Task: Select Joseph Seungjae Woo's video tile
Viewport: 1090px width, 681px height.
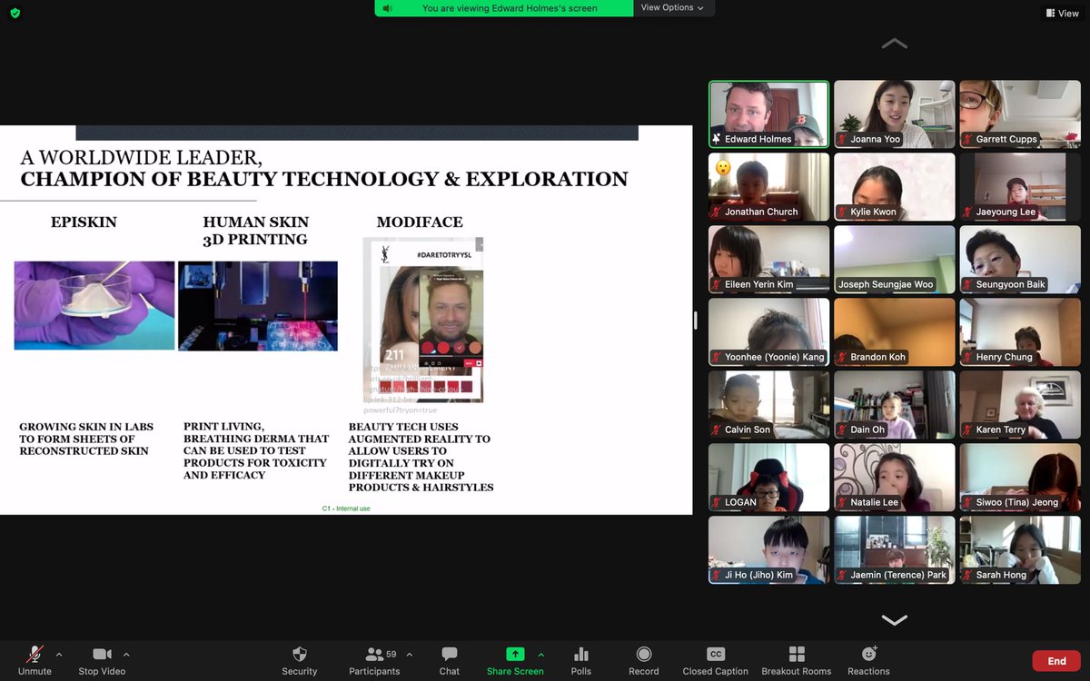Action: pyautogui.click(x=895, y=260)
